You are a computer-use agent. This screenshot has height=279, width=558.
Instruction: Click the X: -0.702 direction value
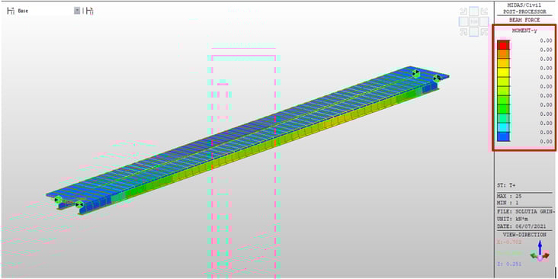click(x=509, y=242)
